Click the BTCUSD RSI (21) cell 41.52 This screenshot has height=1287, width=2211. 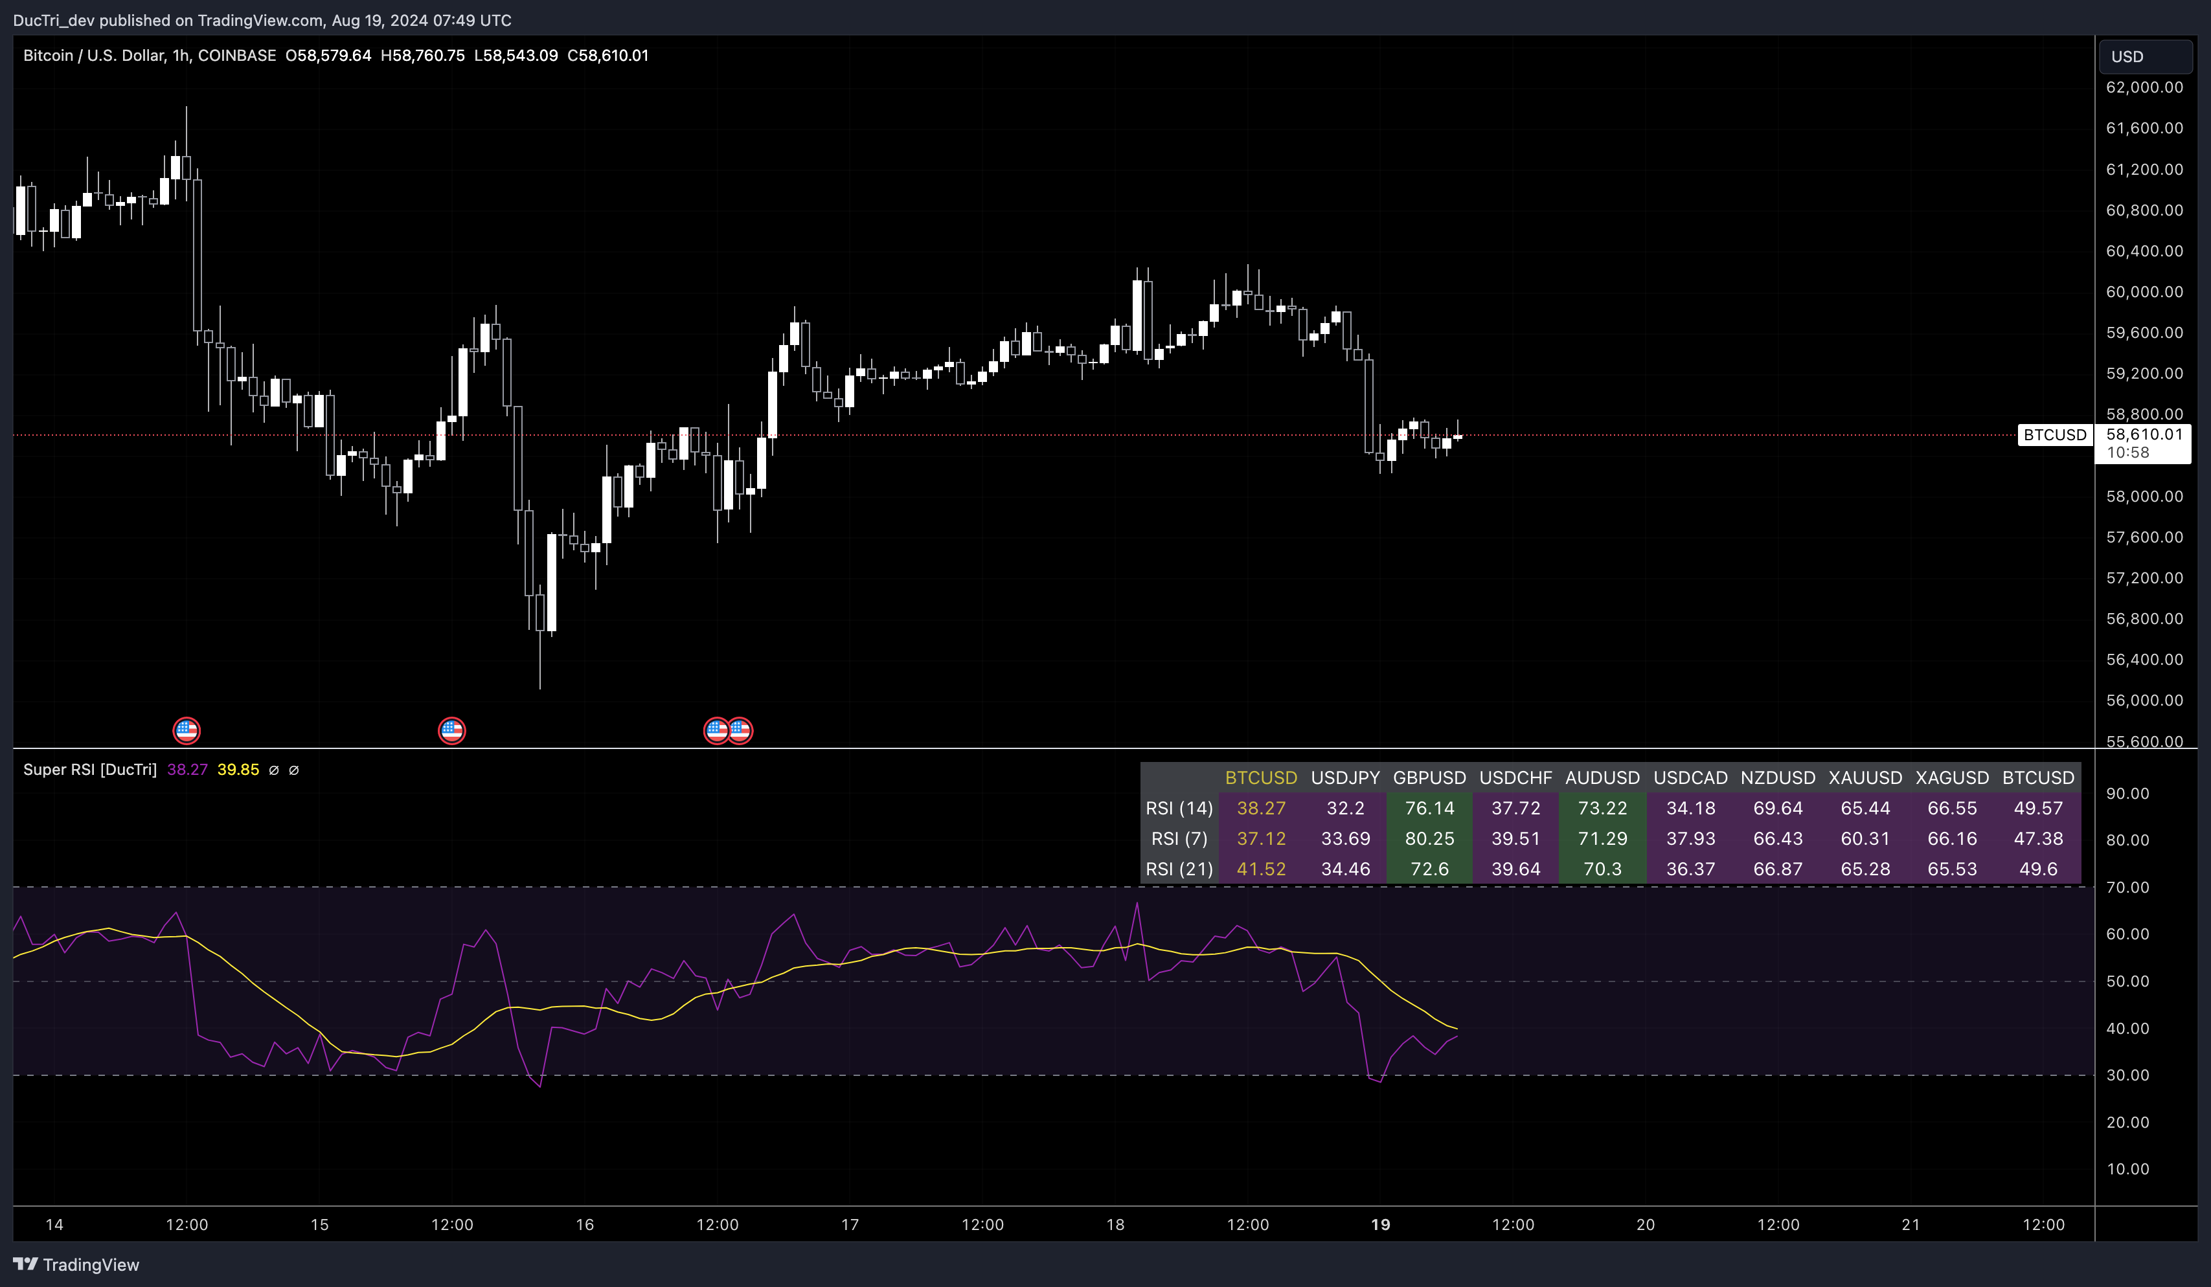tap(1261, 869)
